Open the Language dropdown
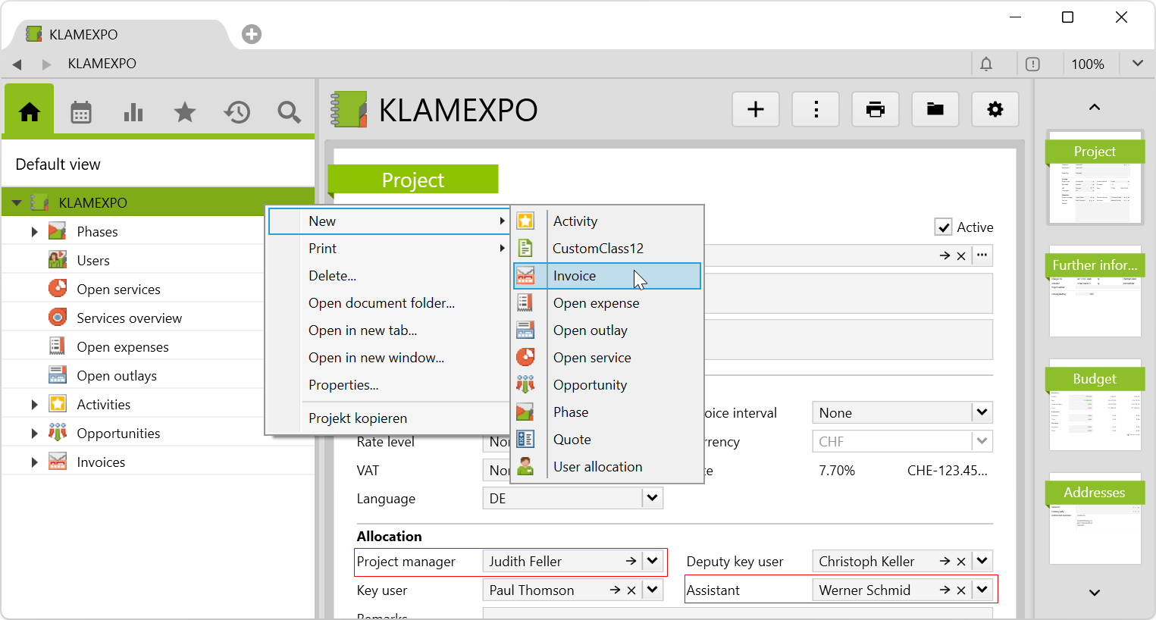1156x620 pixels. 652,498
